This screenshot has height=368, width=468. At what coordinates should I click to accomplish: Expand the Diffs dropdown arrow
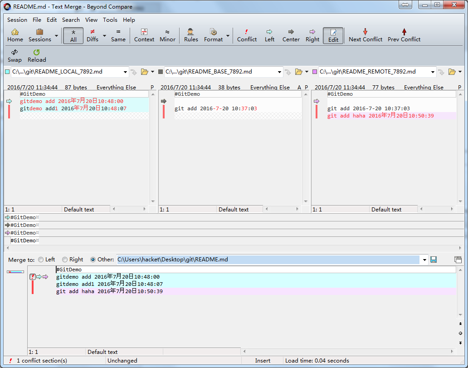[x=104, y=35]
